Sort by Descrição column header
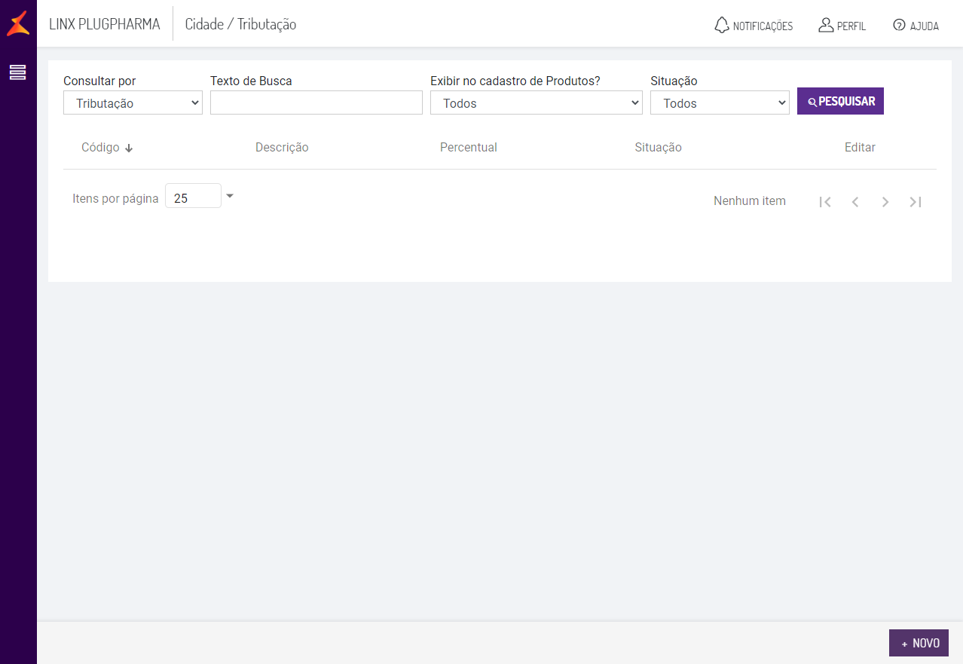The width and height of the screenshot is (963, 664). pos(282,148)
